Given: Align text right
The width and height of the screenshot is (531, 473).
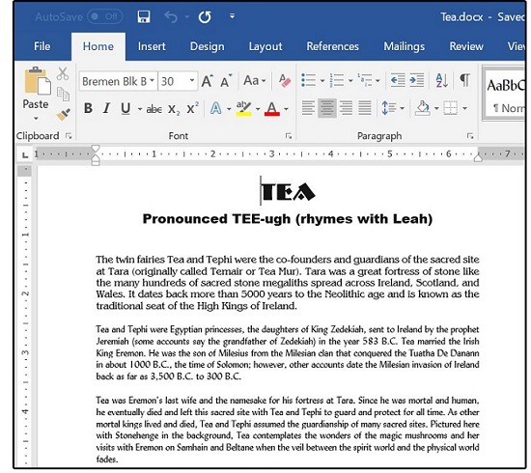Looking at the screenshot, I should tap(346, 108).
